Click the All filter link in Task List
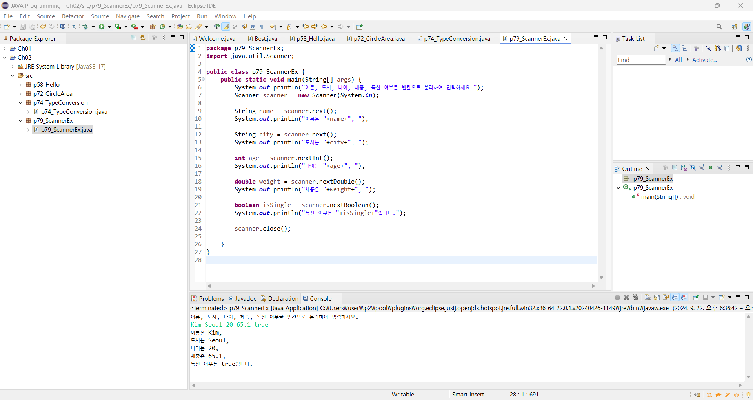This screenshot has width=753, height=400. [678, 60]
